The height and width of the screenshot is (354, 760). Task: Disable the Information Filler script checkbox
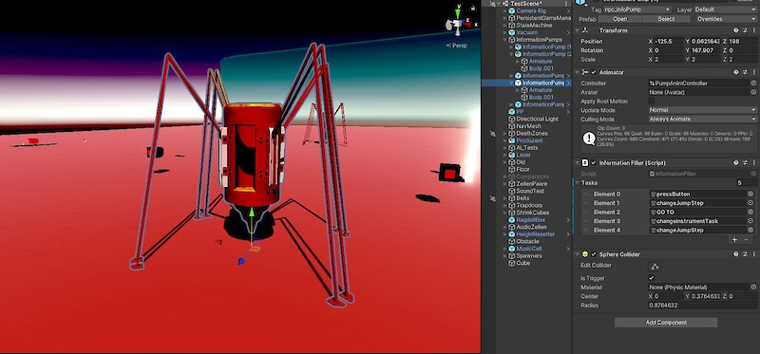(595, 162)
